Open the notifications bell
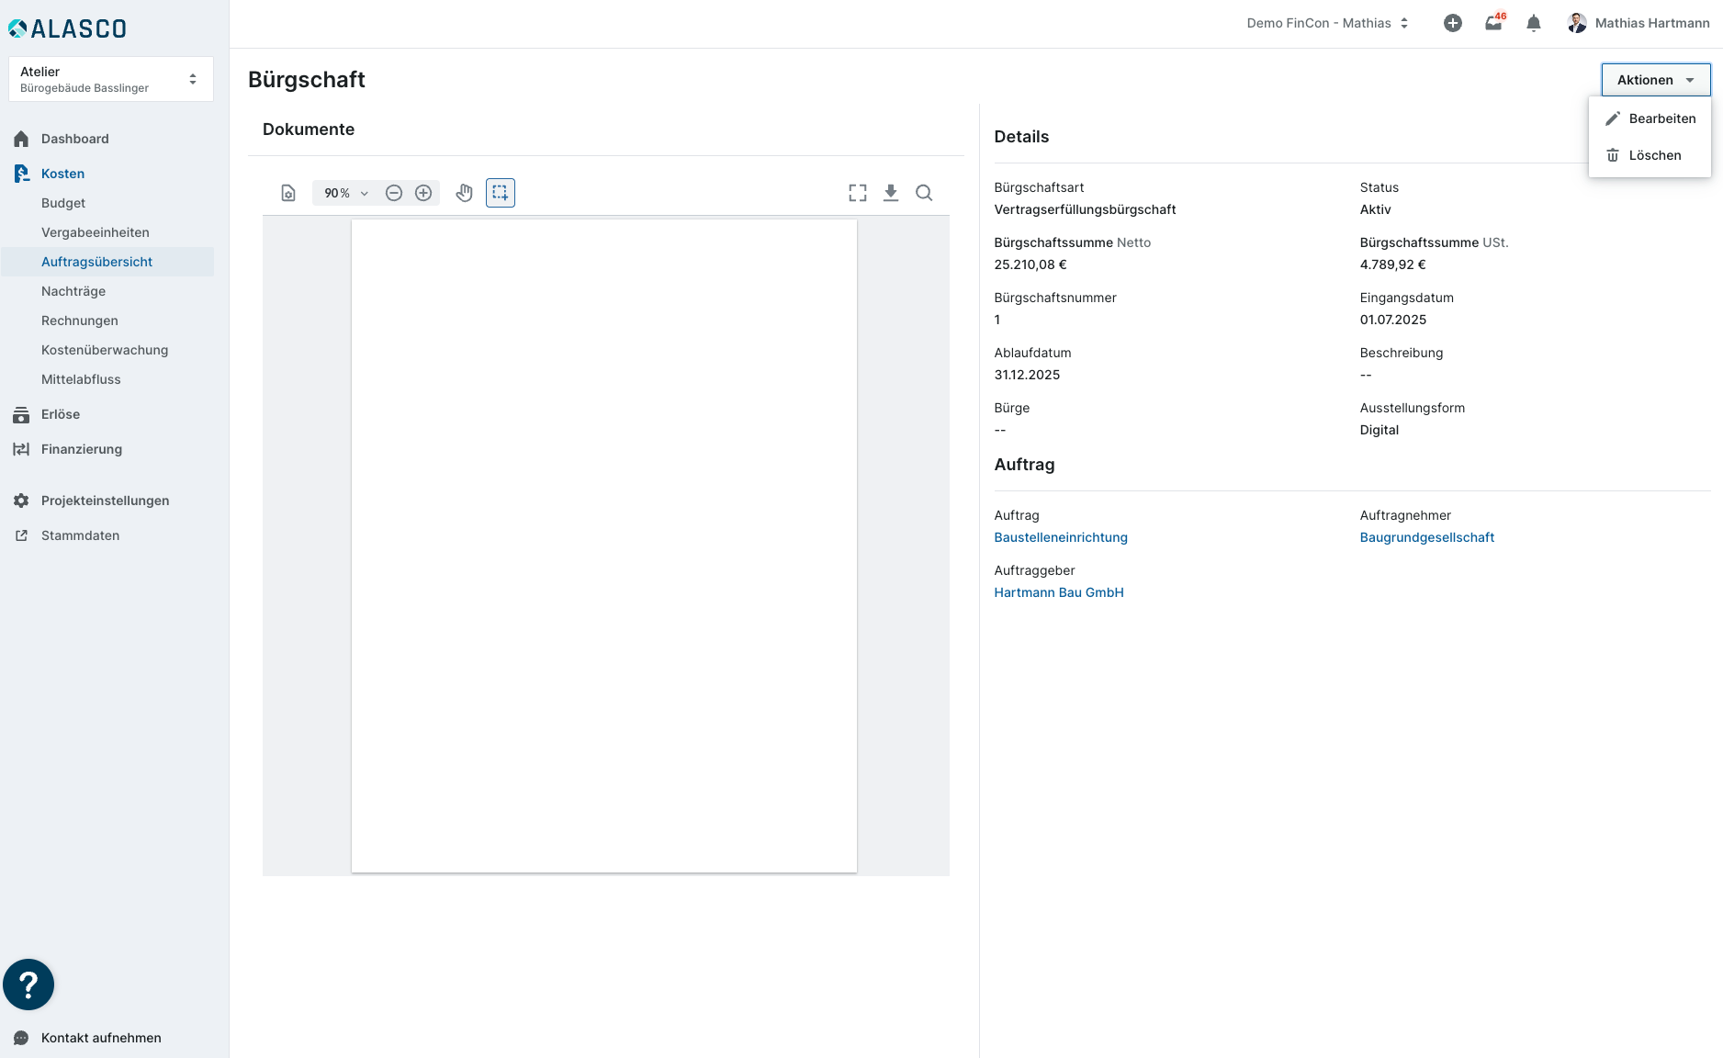 click(1534, 24)
